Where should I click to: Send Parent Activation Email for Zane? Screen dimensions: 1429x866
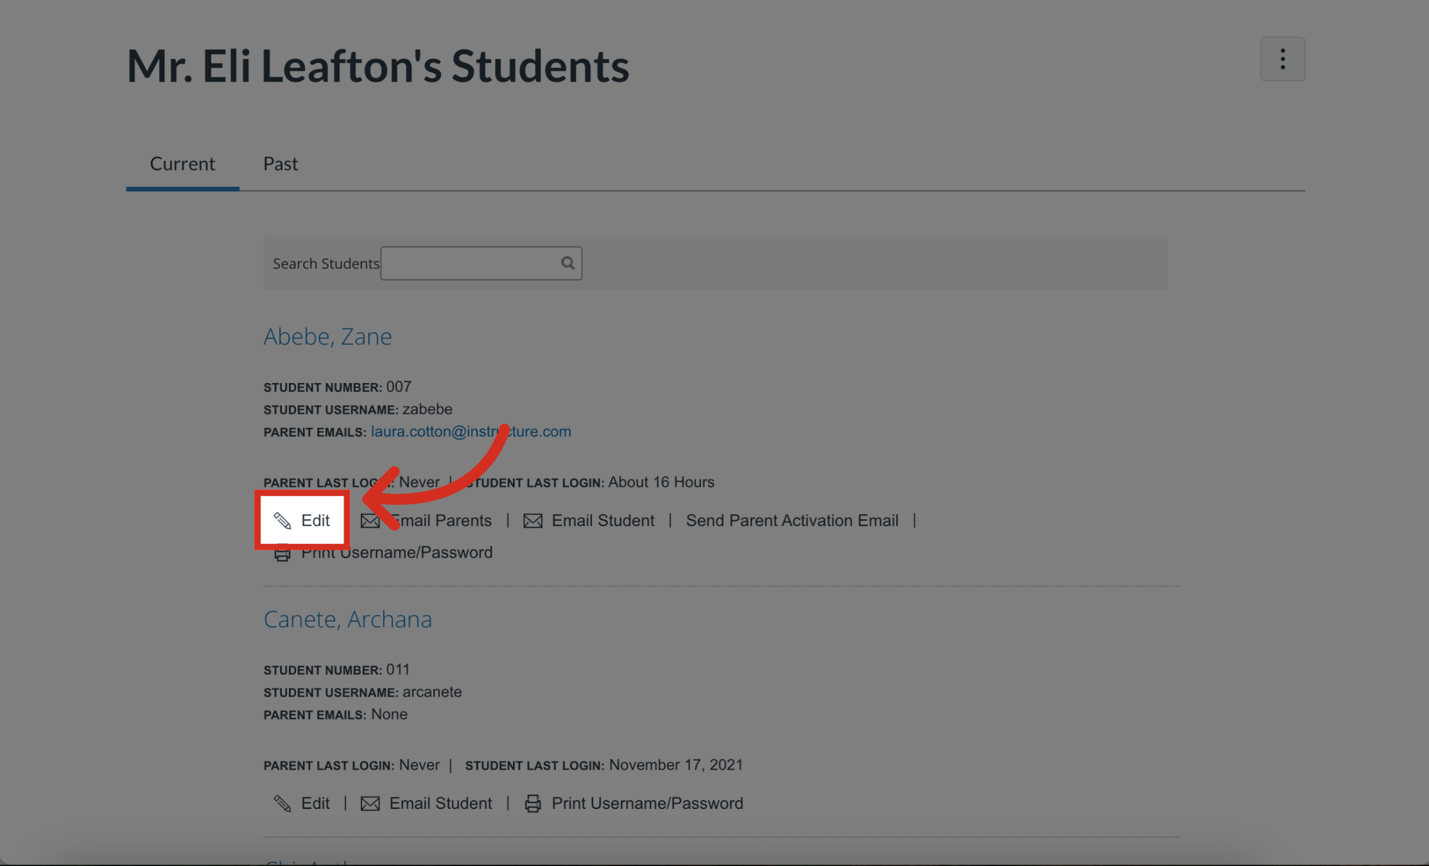(x=792, y=520)
